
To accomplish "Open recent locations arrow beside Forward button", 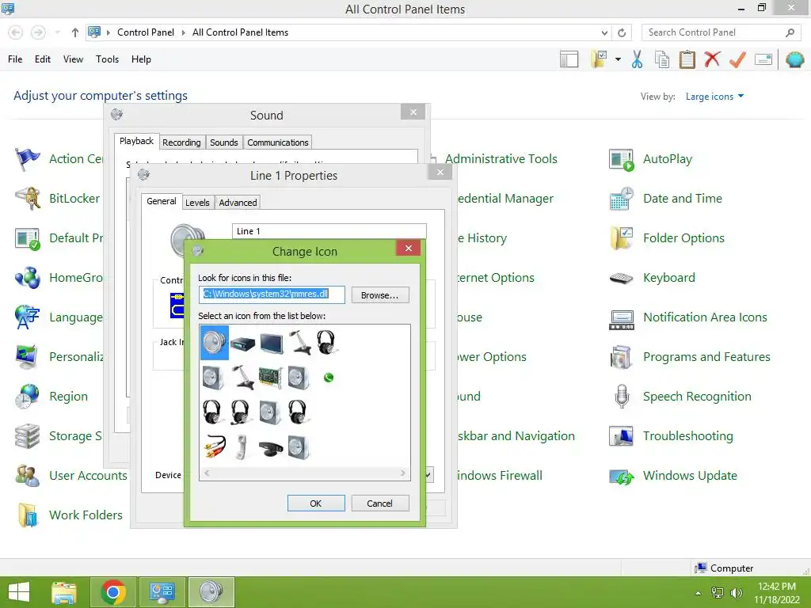I will tap(57, 32).
